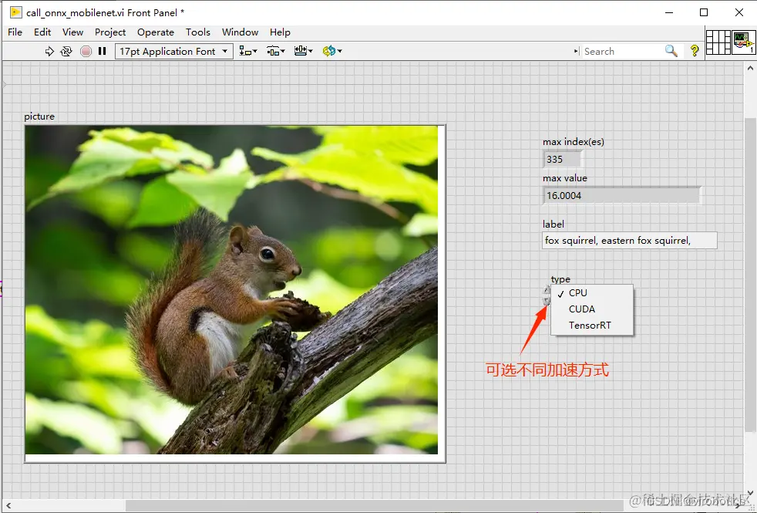This screenshot has height=513, width=757.
Task: Click the horizontal scrollbar left arrow
Action: (8, 506)
